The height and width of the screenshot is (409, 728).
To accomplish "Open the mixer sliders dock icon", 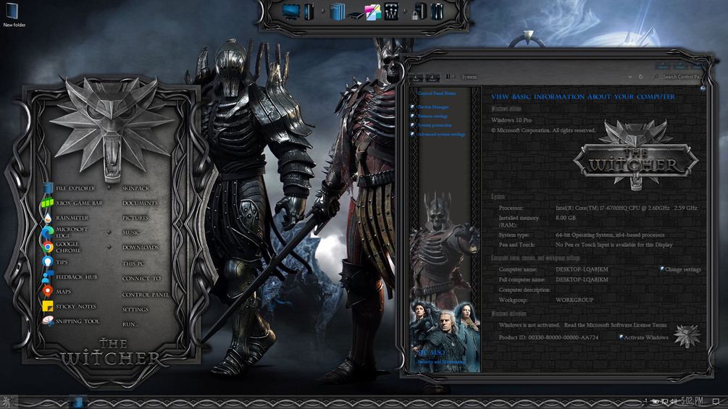I will tap(391, 12).
